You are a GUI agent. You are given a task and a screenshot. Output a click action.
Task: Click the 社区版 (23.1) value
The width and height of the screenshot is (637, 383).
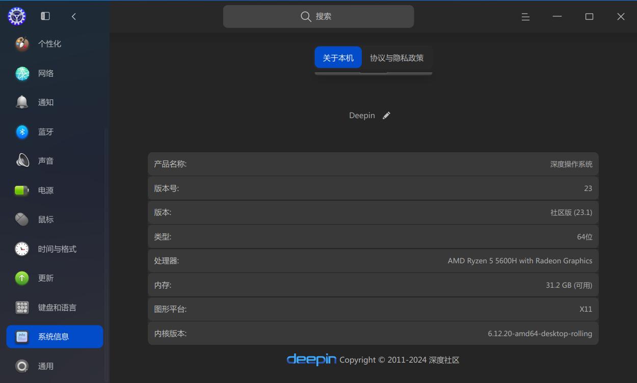tap(571, 212)
